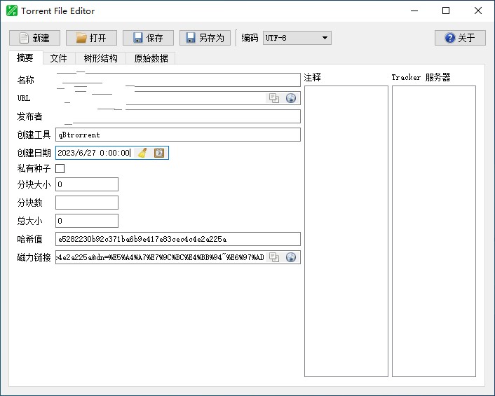
Task: Click the 名称 name input field
Action: click(178, 80)
